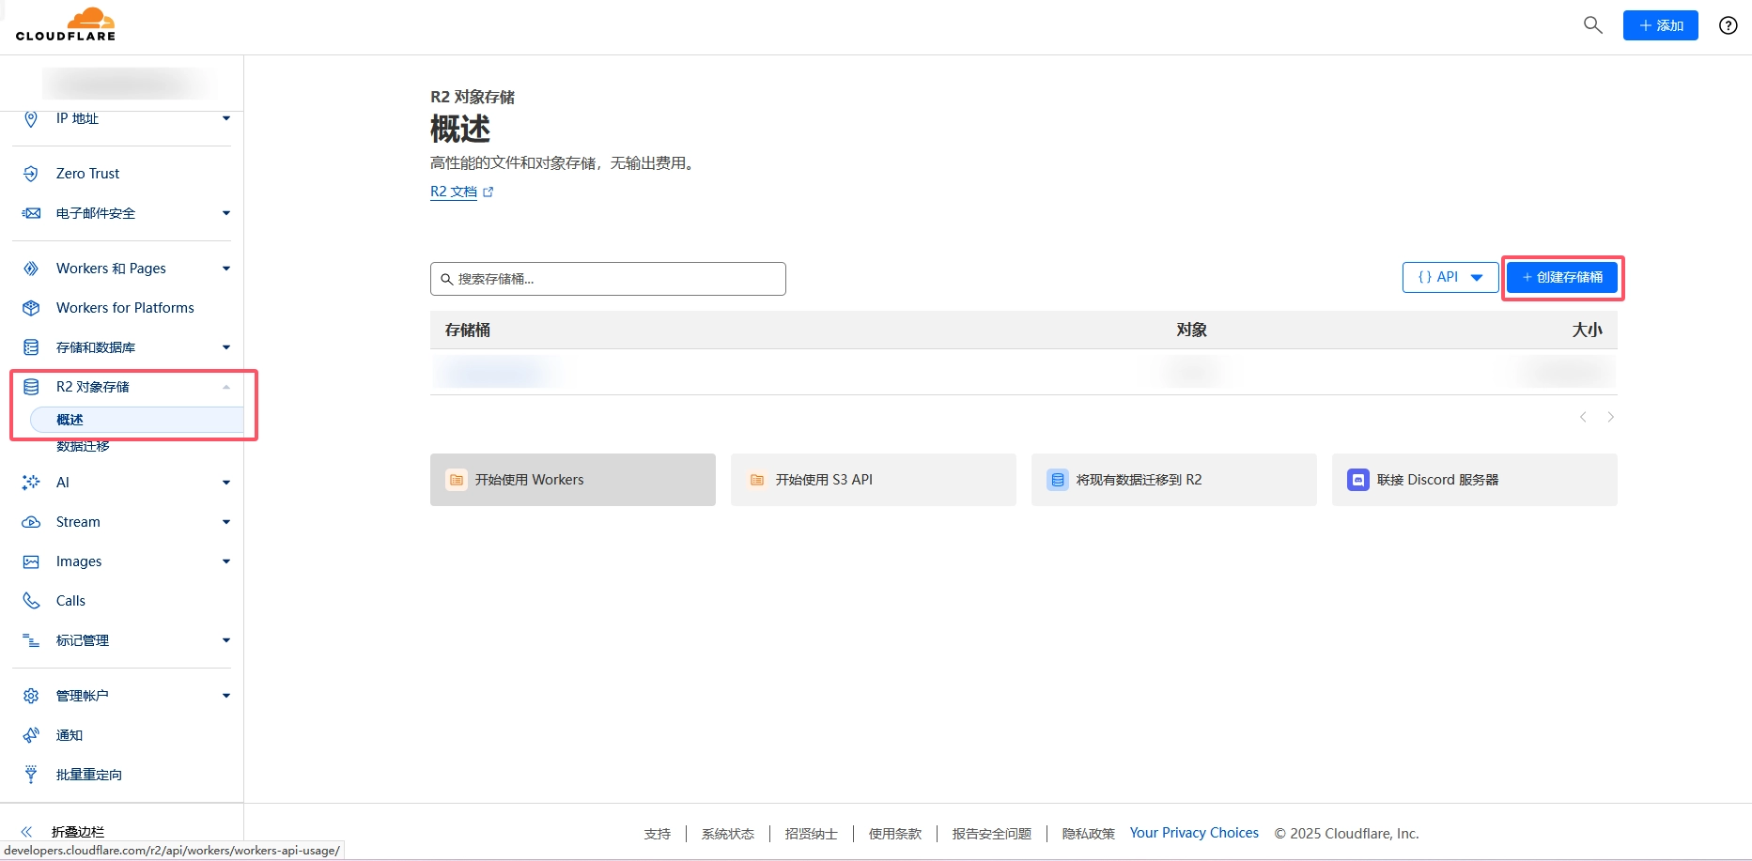1752x861 pixels.
Task: Open Bulk Redirects (批量重定向) in sidebar
Action: point(88,775)
